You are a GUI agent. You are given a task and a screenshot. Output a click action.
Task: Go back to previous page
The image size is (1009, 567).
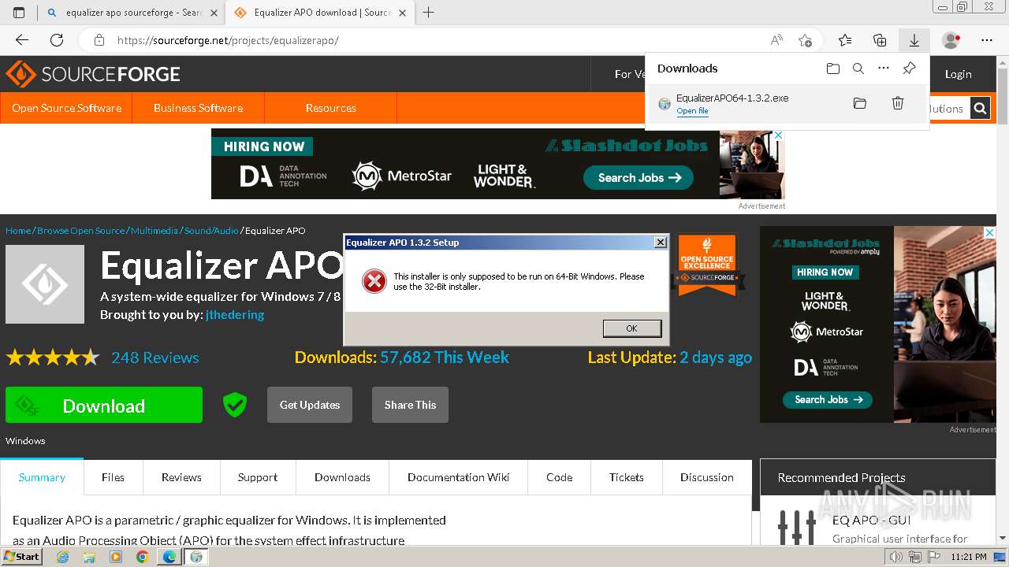(x=22, y=40)
